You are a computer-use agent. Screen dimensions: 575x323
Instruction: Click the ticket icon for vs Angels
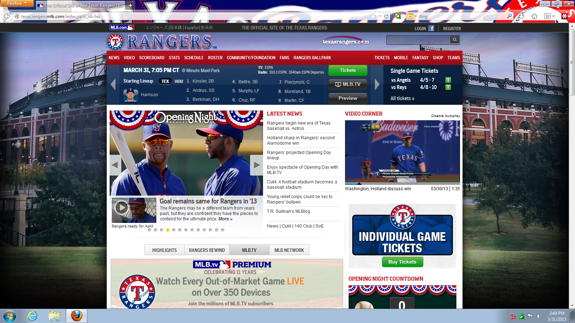[448, 80]
